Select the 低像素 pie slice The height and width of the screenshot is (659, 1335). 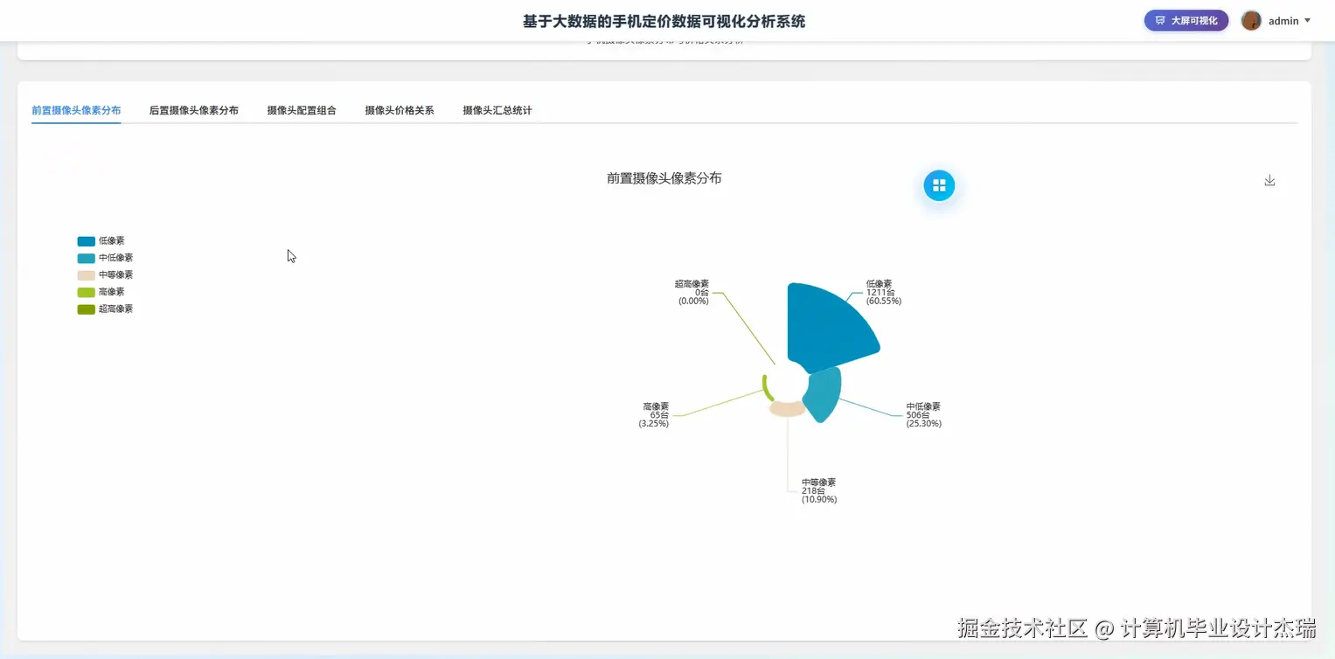tap(831, 323)
